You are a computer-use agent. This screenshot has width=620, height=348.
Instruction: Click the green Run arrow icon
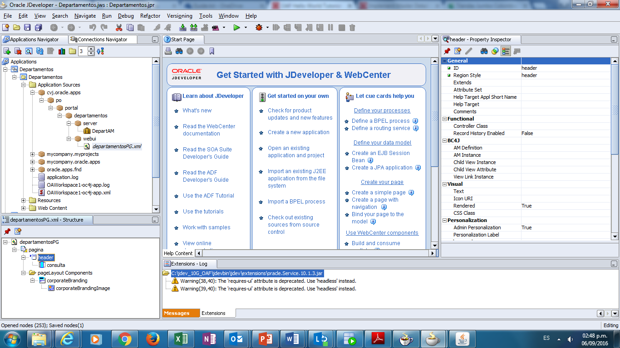236,28
